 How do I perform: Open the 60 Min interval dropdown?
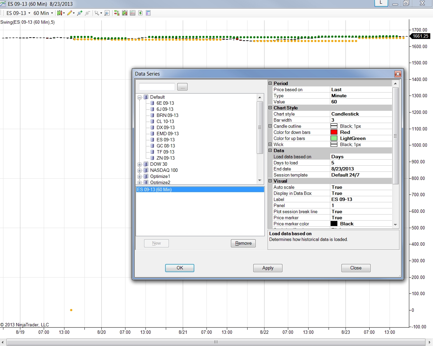43,13
